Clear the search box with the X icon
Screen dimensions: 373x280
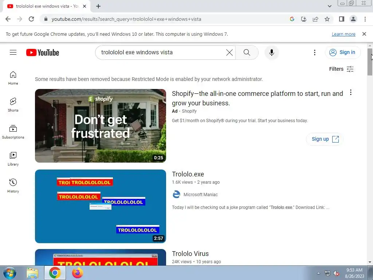[229, 52]
